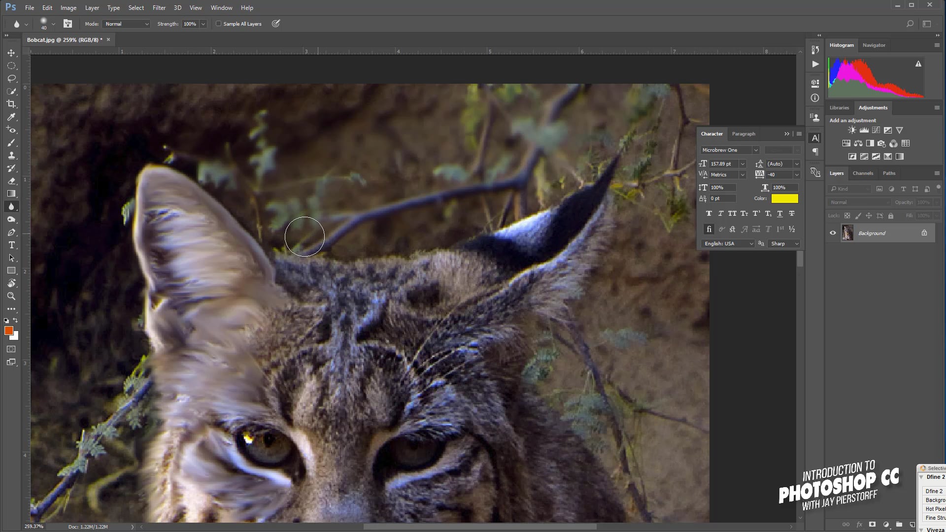This screenshot has height=532, width=946.
Task: Open the Mode Normal dropdown
Action: tap(127, 24)
